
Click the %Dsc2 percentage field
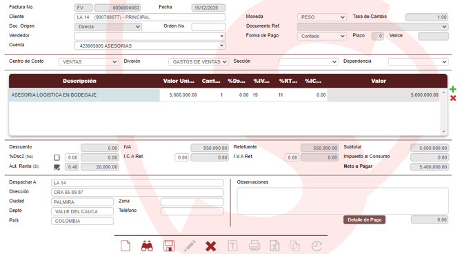[72, 157]
